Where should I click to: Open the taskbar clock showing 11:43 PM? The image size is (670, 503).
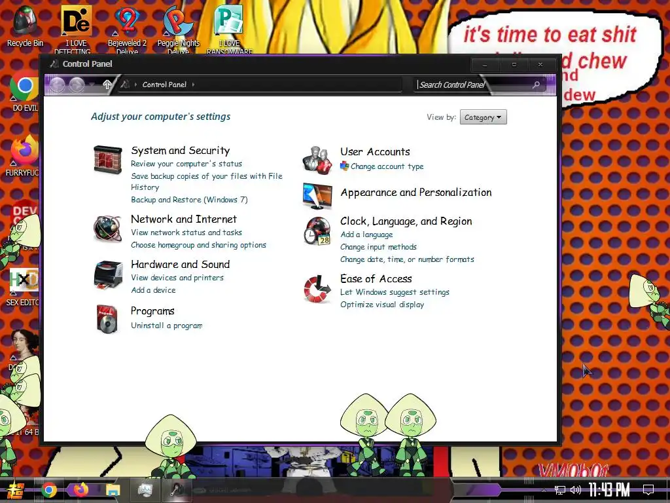tap(609, 490)
